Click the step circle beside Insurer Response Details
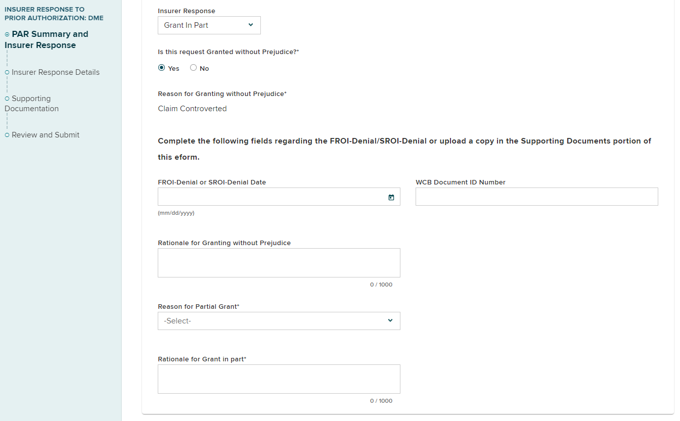This screenshot has height=421, width=680. [7, 72]
